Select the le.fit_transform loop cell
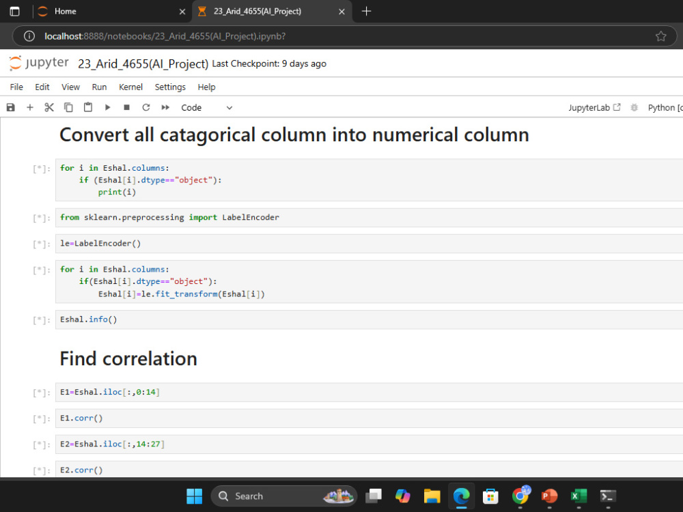 tap(369, 282)
